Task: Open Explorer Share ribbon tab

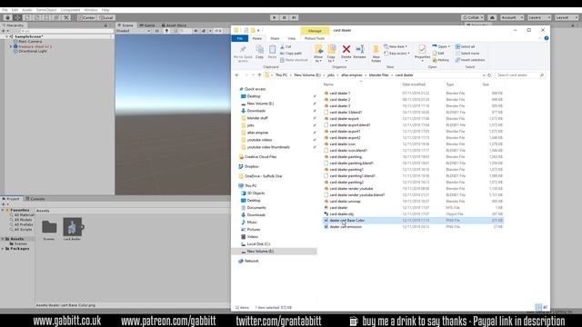Action: [x=275, y=38]
